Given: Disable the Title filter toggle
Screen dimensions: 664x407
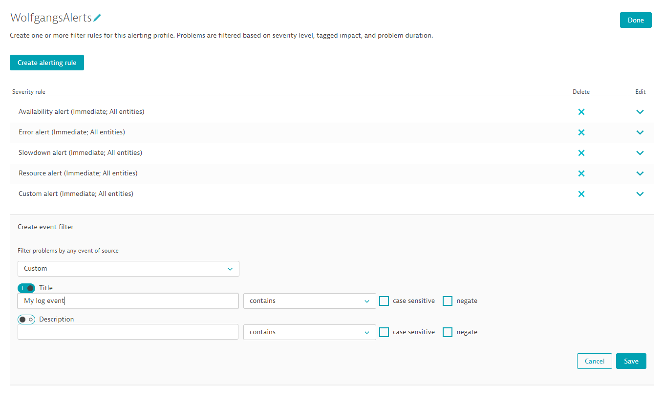Looking at the screenshot, I should coord(26,288).
